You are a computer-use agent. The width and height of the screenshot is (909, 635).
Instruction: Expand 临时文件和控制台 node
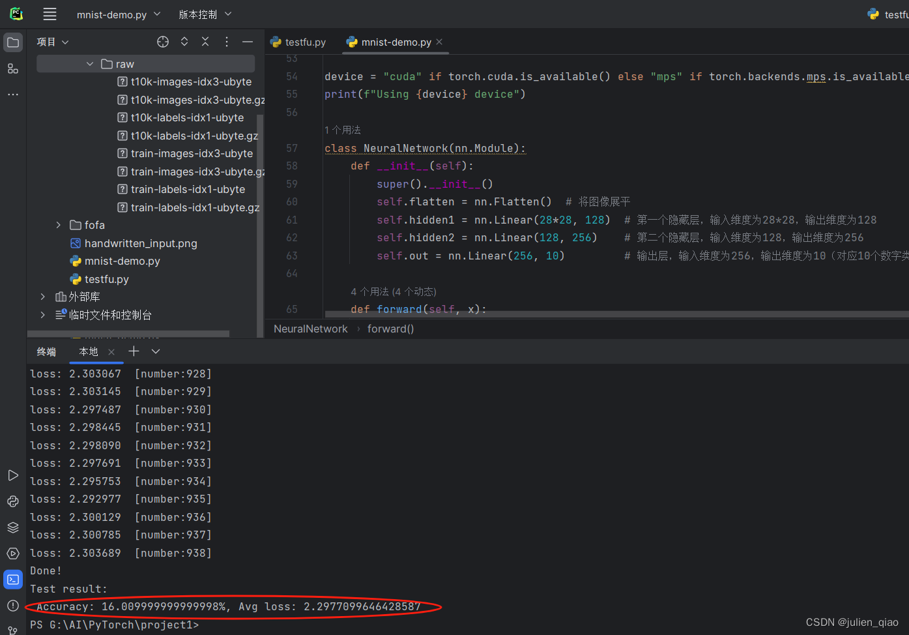43,315
